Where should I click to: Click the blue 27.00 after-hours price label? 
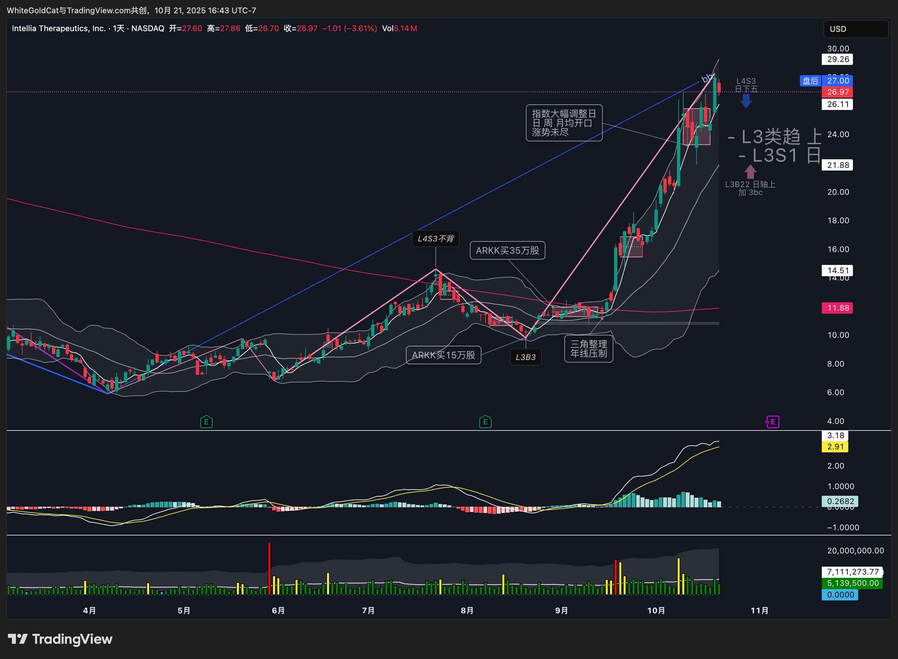[x=837, y=81]
